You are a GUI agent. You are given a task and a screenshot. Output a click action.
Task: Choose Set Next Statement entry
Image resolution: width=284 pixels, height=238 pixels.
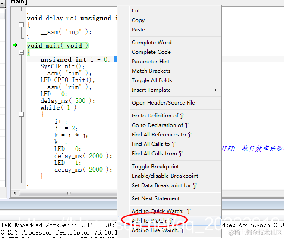pos(155,198)
